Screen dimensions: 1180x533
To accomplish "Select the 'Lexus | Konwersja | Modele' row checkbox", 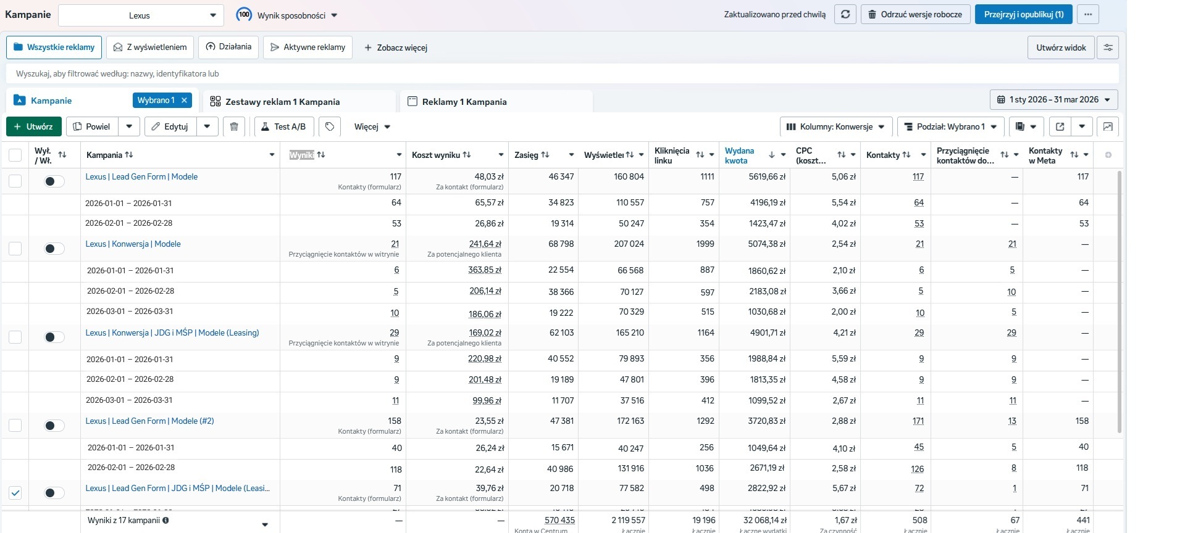I will pos(15,248).
